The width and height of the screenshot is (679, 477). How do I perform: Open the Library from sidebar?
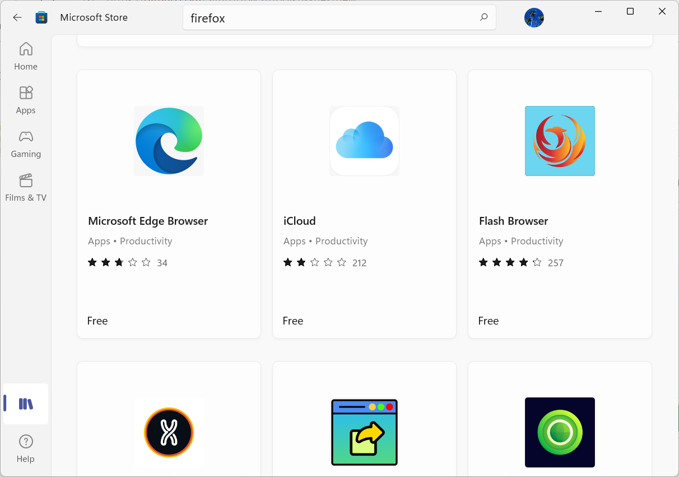26,404
